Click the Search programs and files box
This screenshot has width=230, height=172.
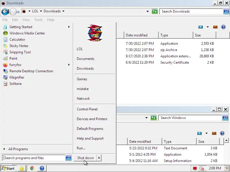point(34,158)
